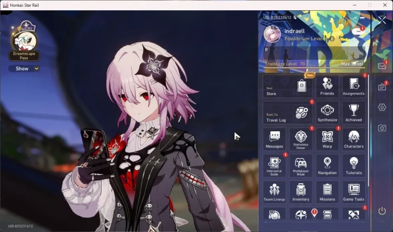
Task: Open Multiplayer Mode
Action: click(301, 165)
